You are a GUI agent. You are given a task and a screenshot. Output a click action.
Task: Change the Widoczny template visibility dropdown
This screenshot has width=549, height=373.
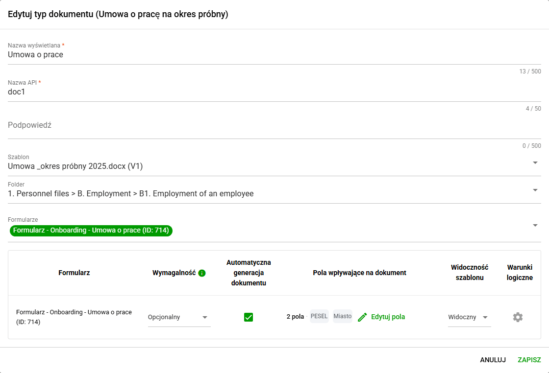pos(469,317)
